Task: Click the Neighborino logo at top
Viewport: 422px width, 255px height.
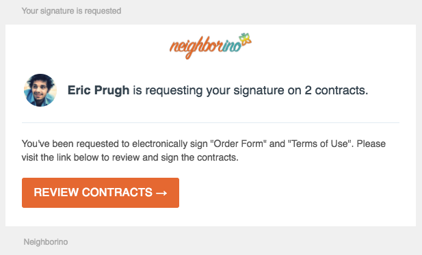Action: pyautogui.click(x=211, y=46)
